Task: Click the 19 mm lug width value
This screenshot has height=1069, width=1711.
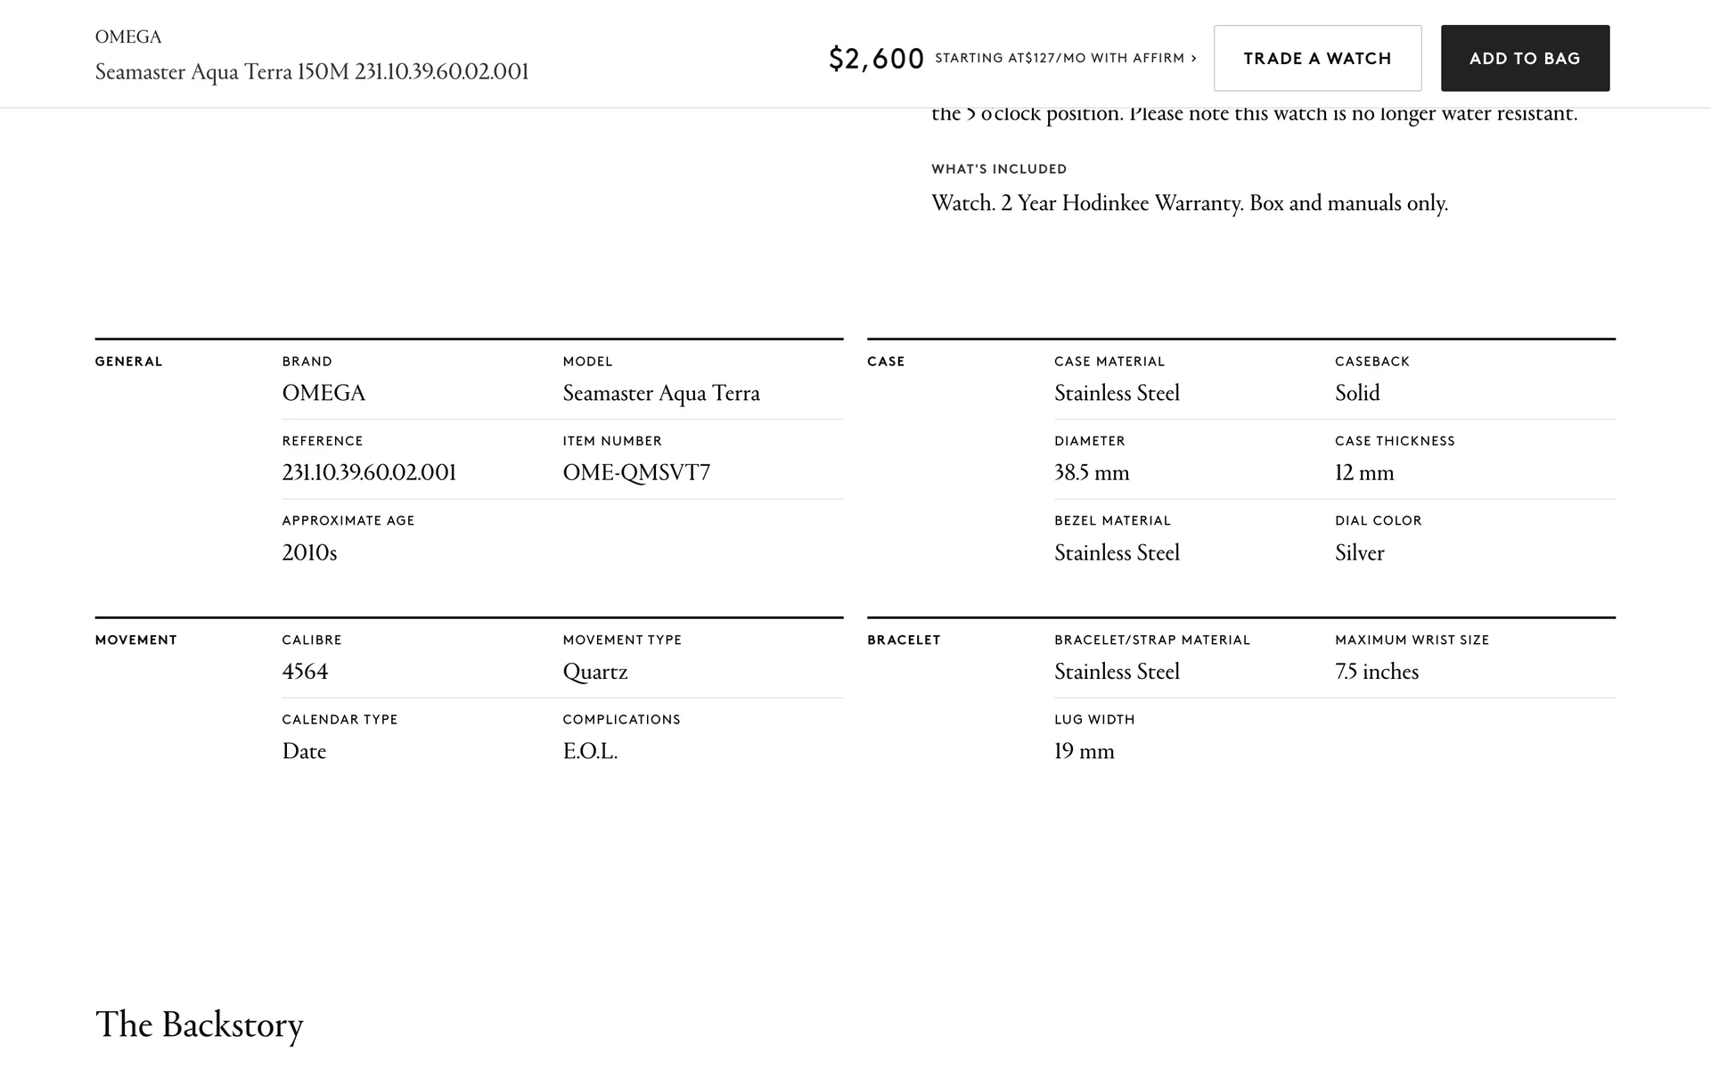Action: pos(1084,752)
